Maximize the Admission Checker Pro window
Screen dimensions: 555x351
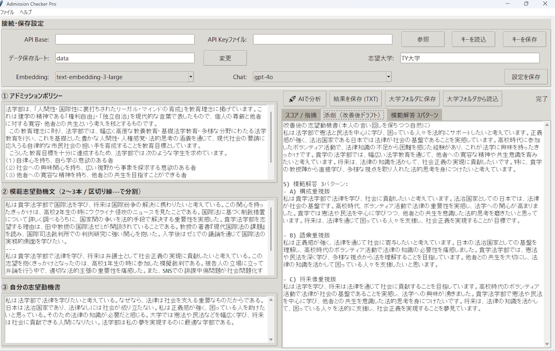point(526,4)
